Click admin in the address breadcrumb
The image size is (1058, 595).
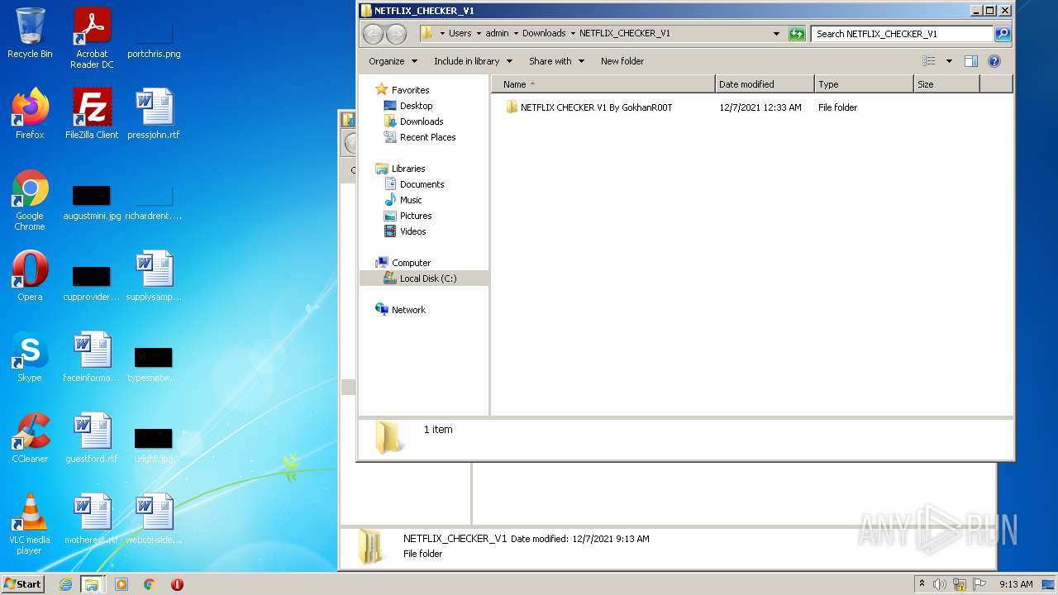click(x=498, y=34)
